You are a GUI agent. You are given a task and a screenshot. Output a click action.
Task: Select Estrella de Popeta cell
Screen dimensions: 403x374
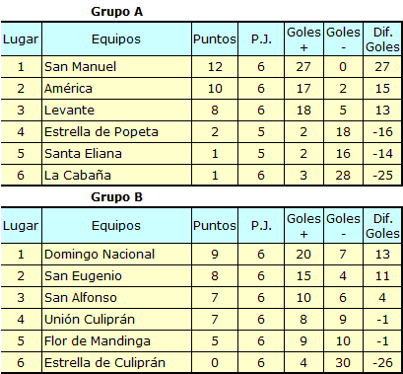point(116,132)
